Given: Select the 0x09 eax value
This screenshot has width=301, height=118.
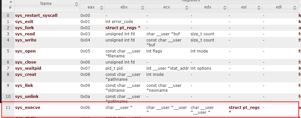Looking at the screenshot, I should point(85,86).
